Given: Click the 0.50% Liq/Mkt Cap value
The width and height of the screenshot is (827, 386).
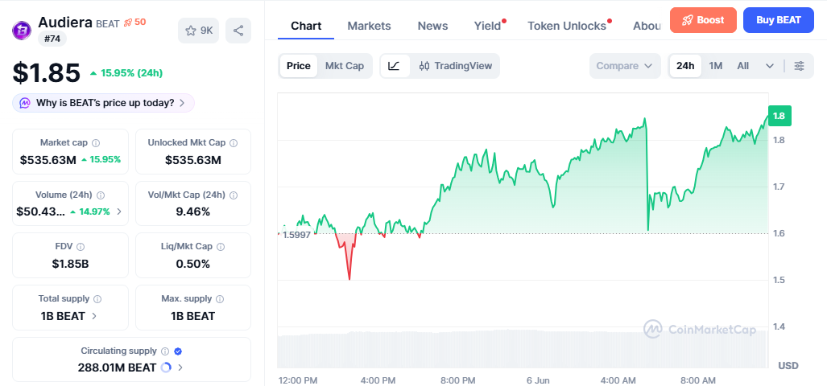Looking at the screenshot, I should point(193,264).
